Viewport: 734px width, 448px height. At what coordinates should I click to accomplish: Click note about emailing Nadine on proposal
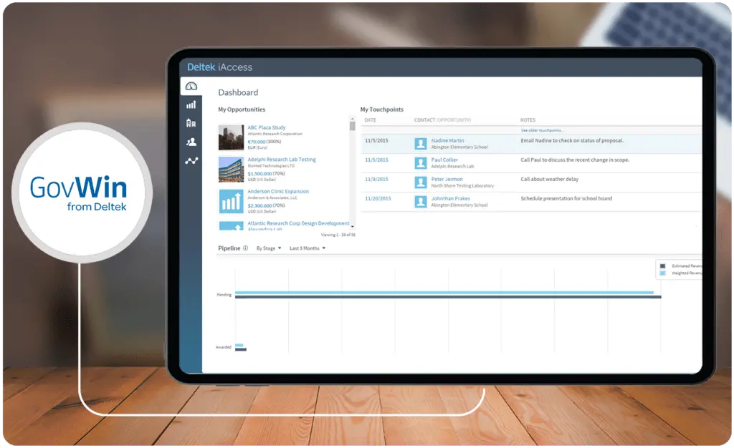(x=572, y=140)
